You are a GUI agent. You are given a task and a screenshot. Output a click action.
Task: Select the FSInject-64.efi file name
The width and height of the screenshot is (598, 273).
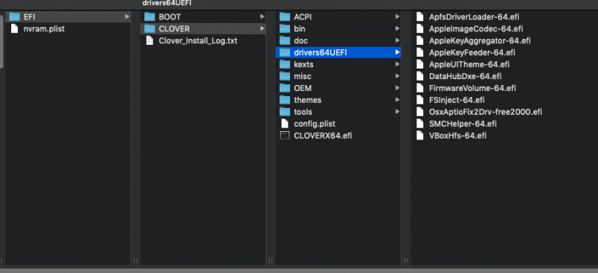(457, 100)
